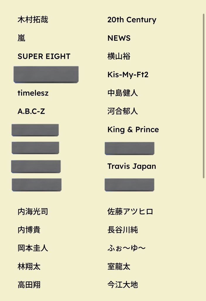
Task: Open the SUPER EIGHT page
Action: (x=44, y=56)
